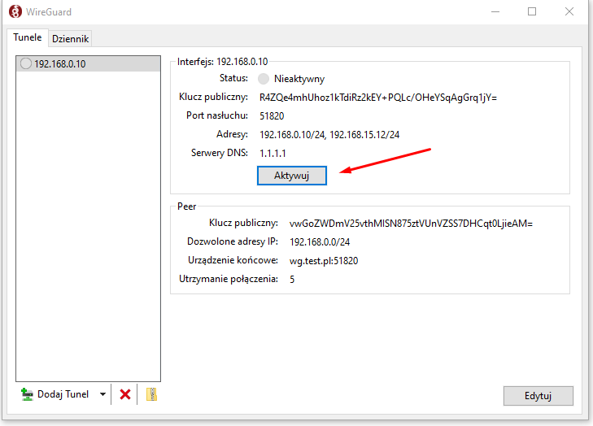The height and width of the screenshot is (426, 593).
Task: Click the Nieaktywny status indicator circle
Action: coord(263,79)
